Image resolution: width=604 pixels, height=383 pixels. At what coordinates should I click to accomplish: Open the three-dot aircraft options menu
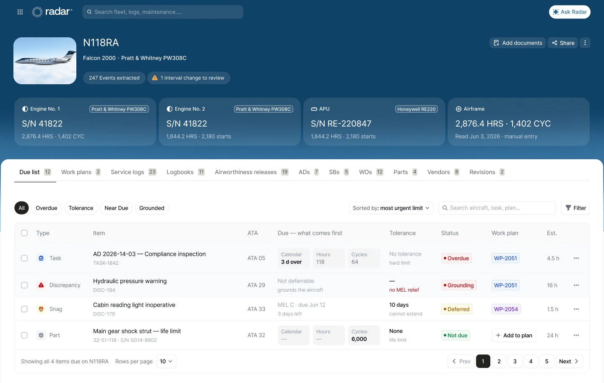coord(585,43)
